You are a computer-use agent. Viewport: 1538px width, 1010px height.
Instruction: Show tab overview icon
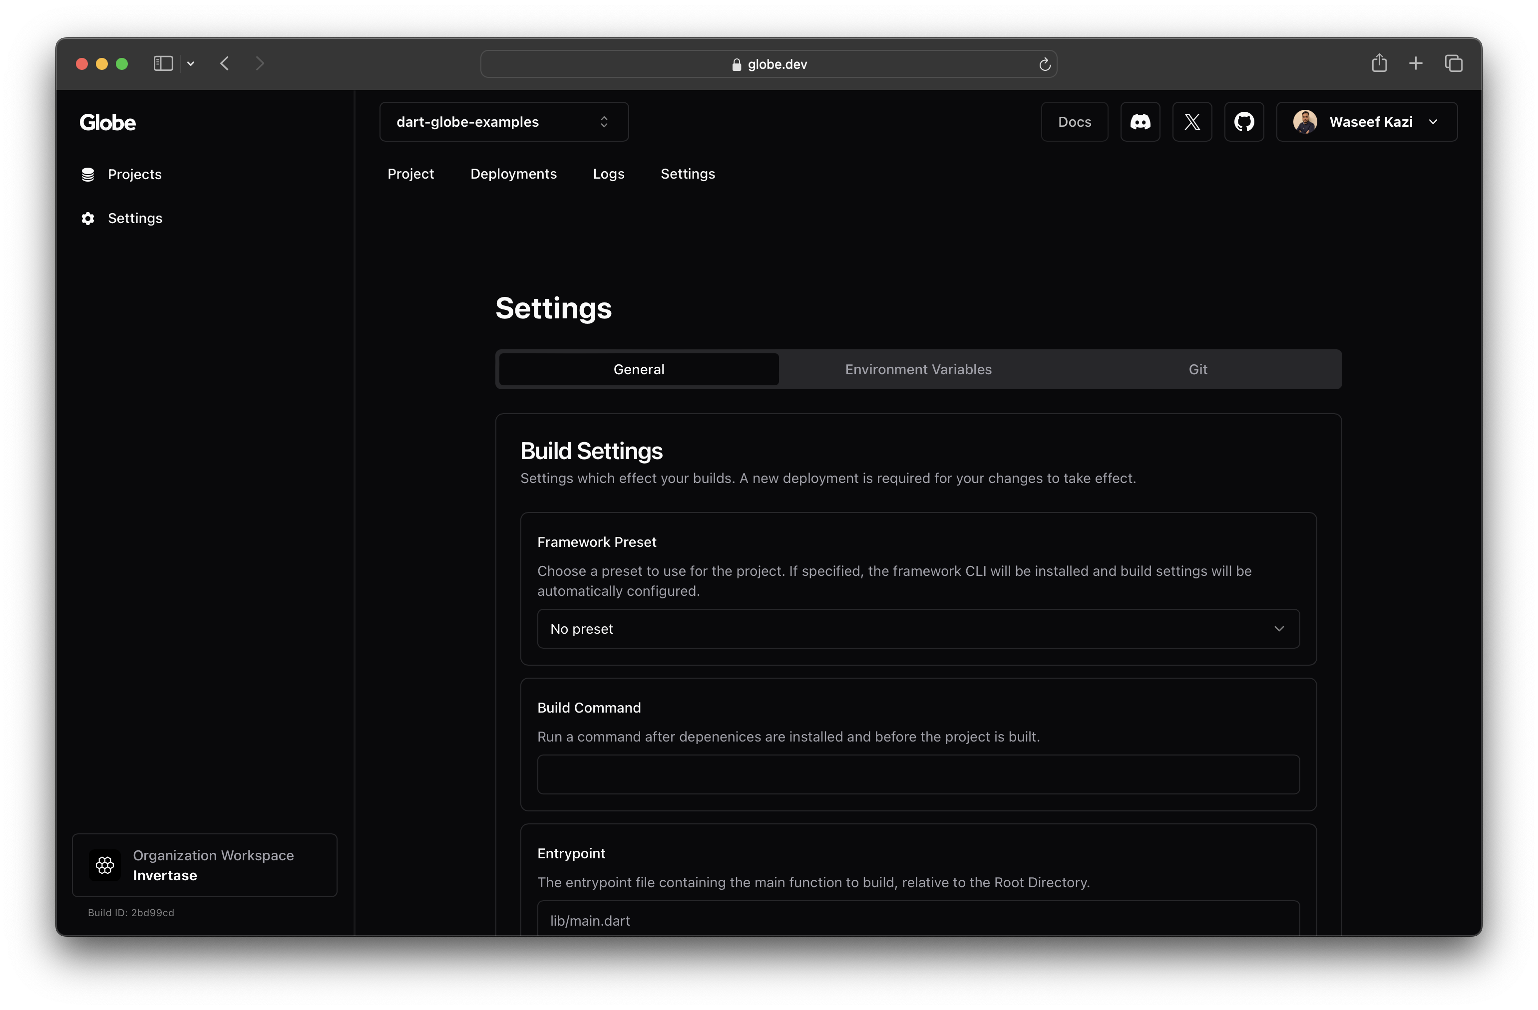coord(1453,63)
